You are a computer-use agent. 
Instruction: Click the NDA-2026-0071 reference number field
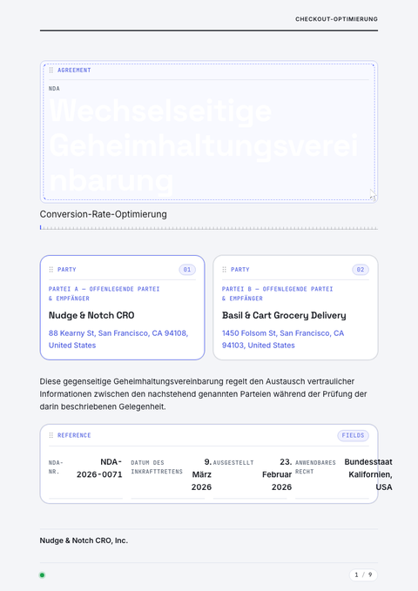click(85, 475)
